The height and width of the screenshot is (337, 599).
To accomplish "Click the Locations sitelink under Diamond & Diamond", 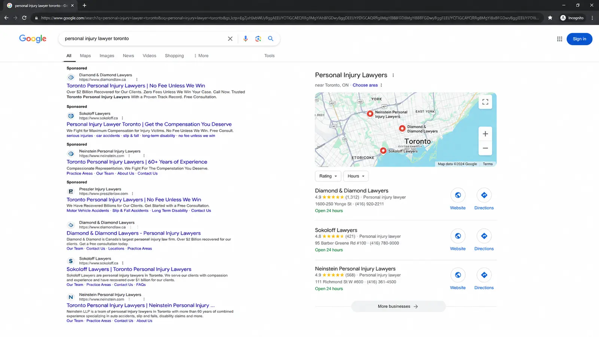I will [x=116, y=249].
